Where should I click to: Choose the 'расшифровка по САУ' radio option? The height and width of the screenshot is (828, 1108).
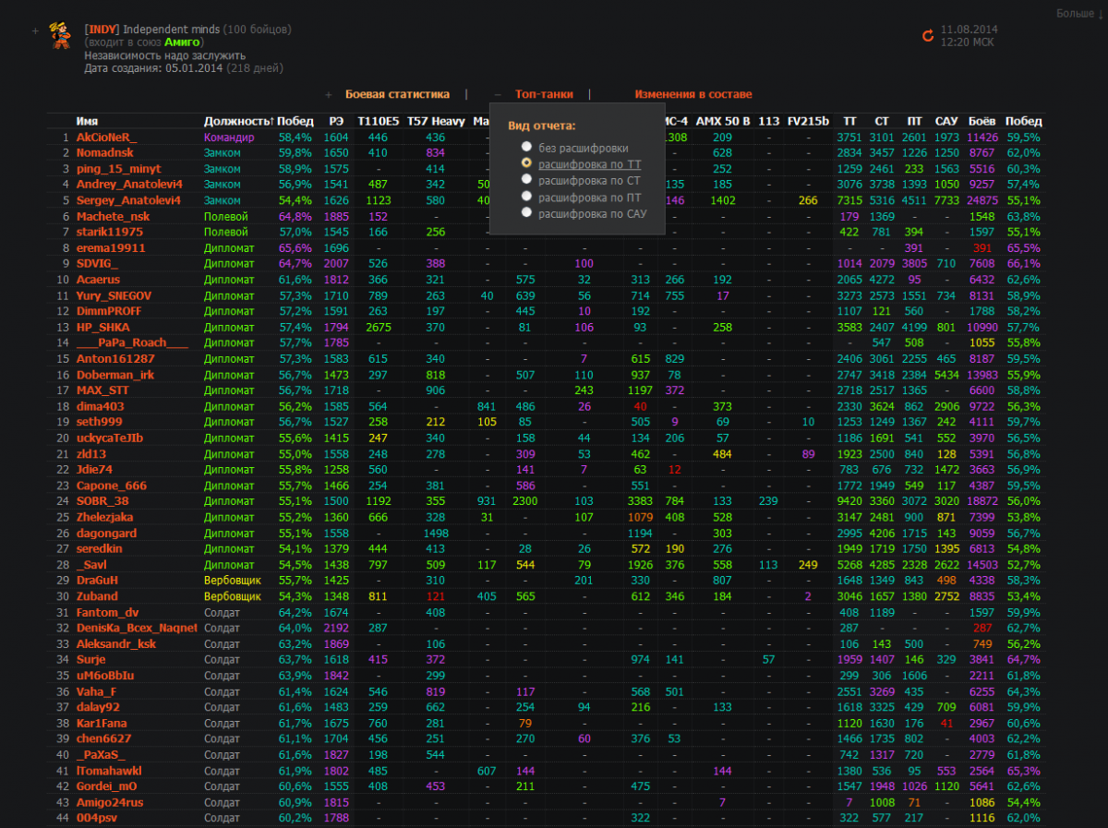click(x=526, y=213)
